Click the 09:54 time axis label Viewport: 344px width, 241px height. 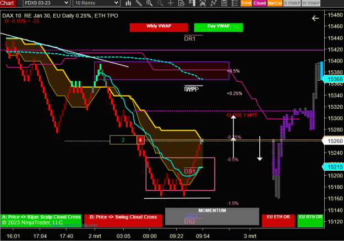pyautogui.click(x=203, y=236)
